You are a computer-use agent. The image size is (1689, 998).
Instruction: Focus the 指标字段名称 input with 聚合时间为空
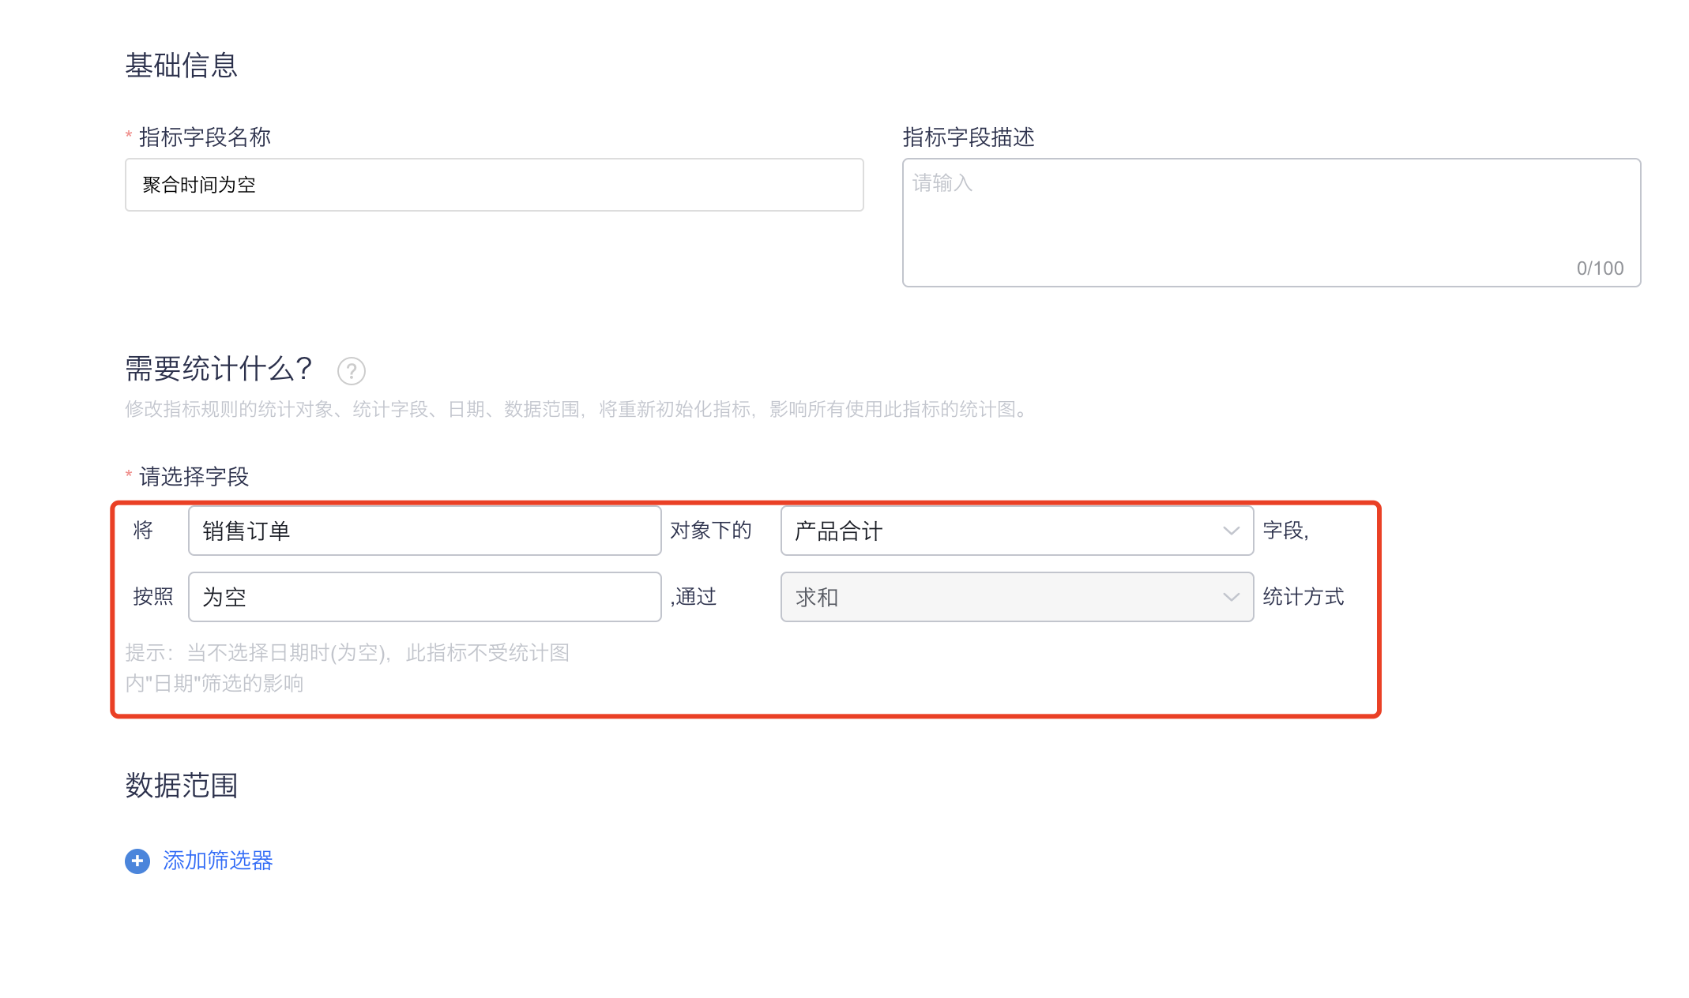[494, 185]
